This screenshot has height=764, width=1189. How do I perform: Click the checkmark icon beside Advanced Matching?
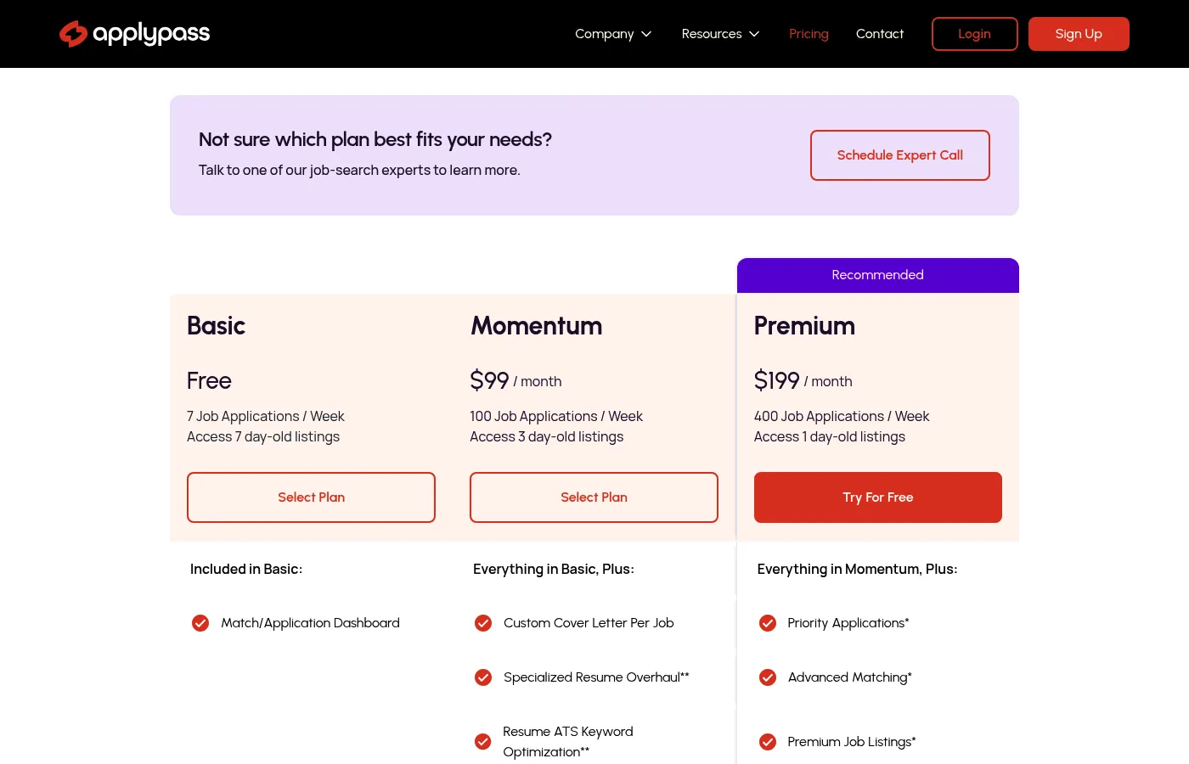point(768,677)
